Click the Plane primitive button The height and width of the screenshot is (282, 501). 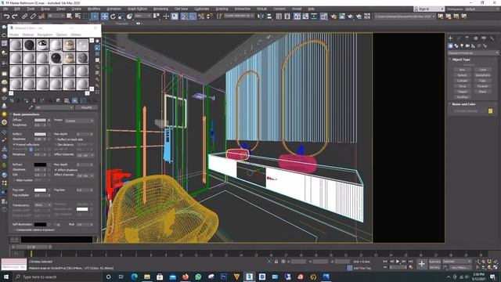pyautogui.click(x=482, y=92)
